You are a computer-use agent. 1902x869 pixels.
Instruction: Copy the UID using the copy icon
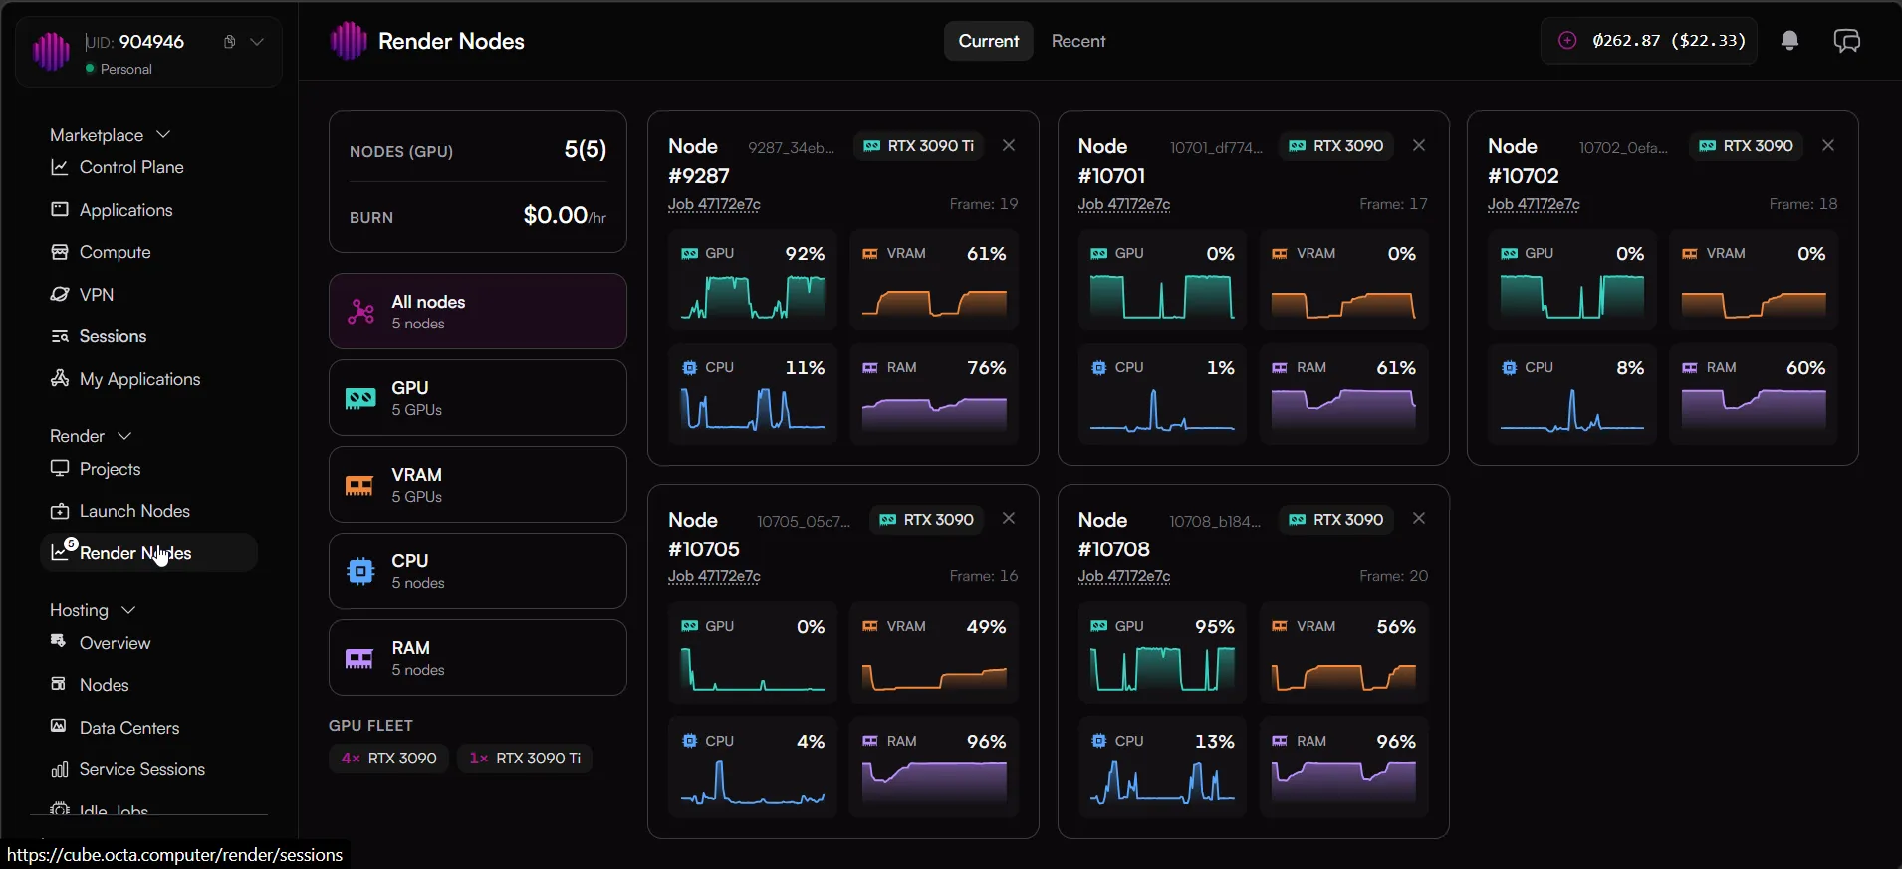[x=230, y=42]
